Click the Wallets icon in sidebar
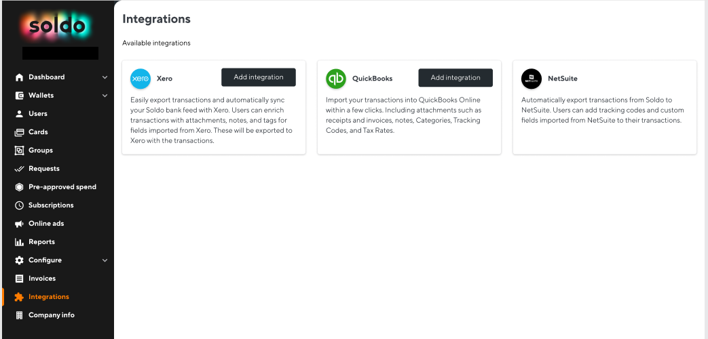This screenshot has width=708, height=339. [19, 96]
